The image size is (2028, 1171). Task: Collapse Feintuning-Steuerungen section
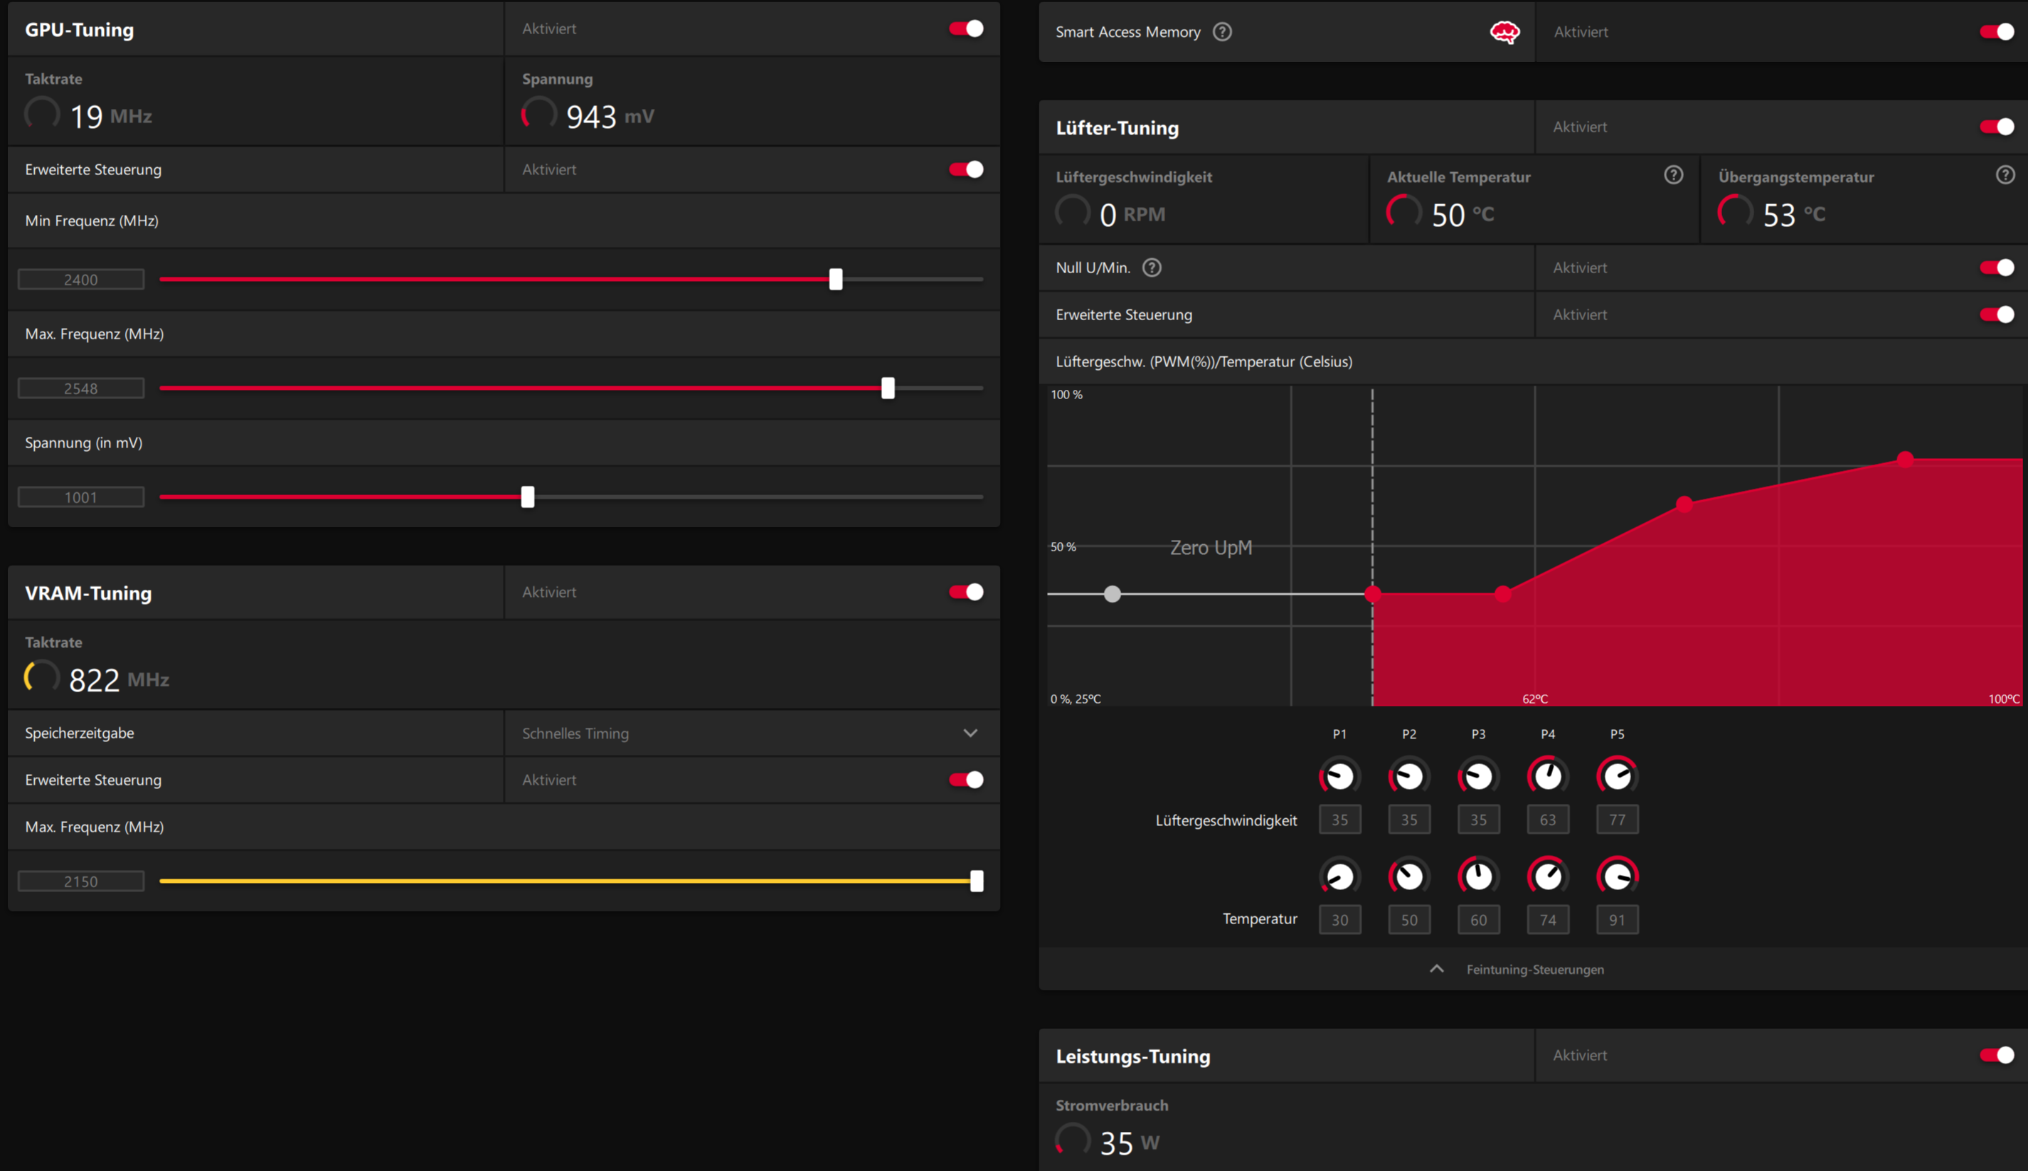pos(1436,969)
